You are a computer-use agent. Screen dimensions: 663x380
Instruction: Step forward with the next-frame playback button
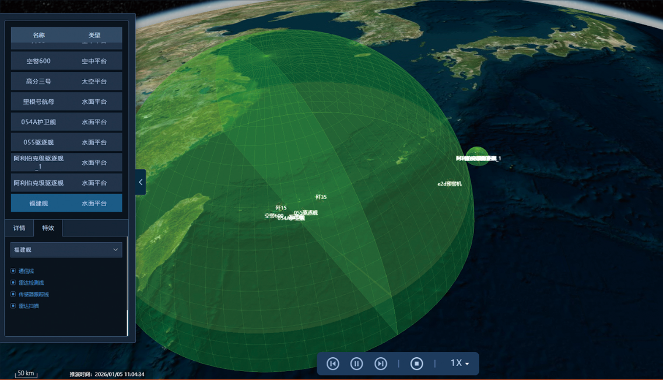pos(381,364)
